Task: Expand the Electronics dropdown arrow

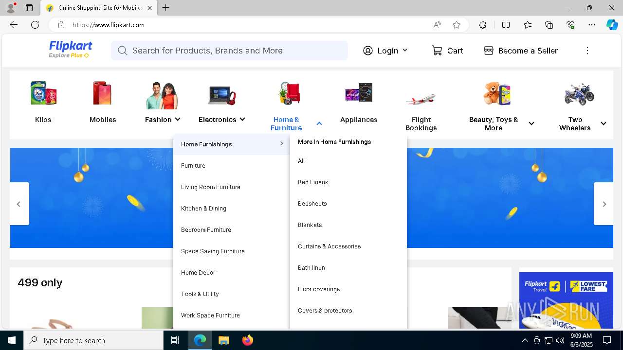Action: click(x=242, y=119)
